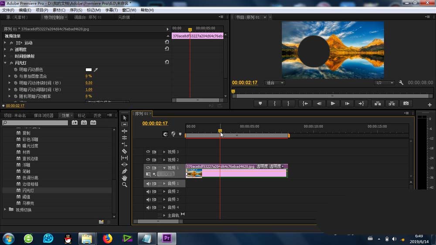Click strobe period value 1.00

89,89
